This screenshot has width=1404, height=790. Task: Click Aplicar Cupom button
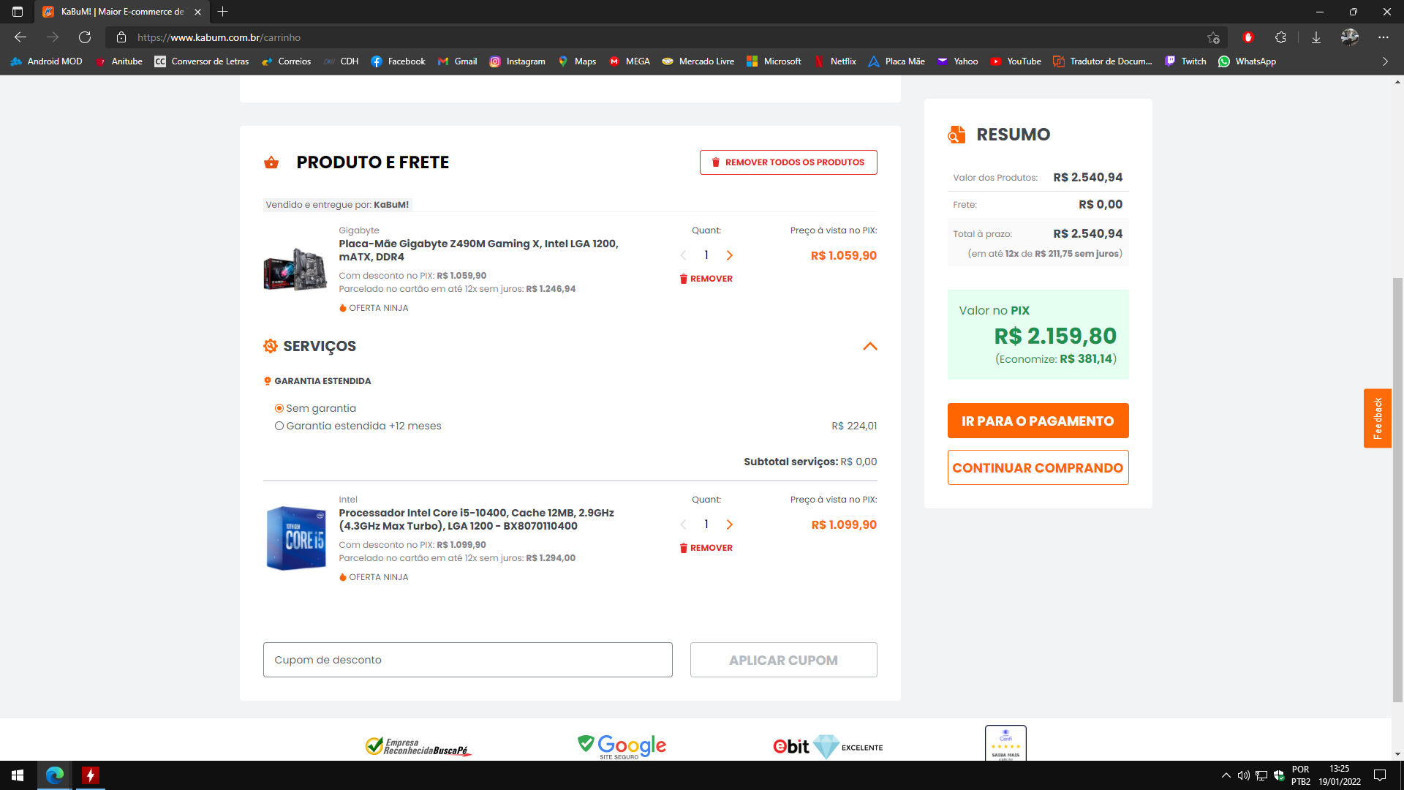click(783, 660)
